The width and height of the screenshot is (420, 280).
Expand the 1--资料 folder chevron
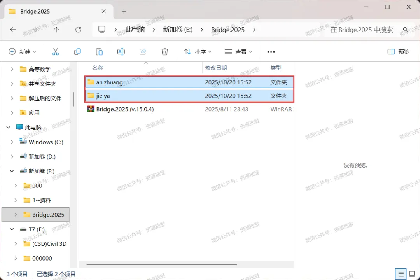click(16, 200)
